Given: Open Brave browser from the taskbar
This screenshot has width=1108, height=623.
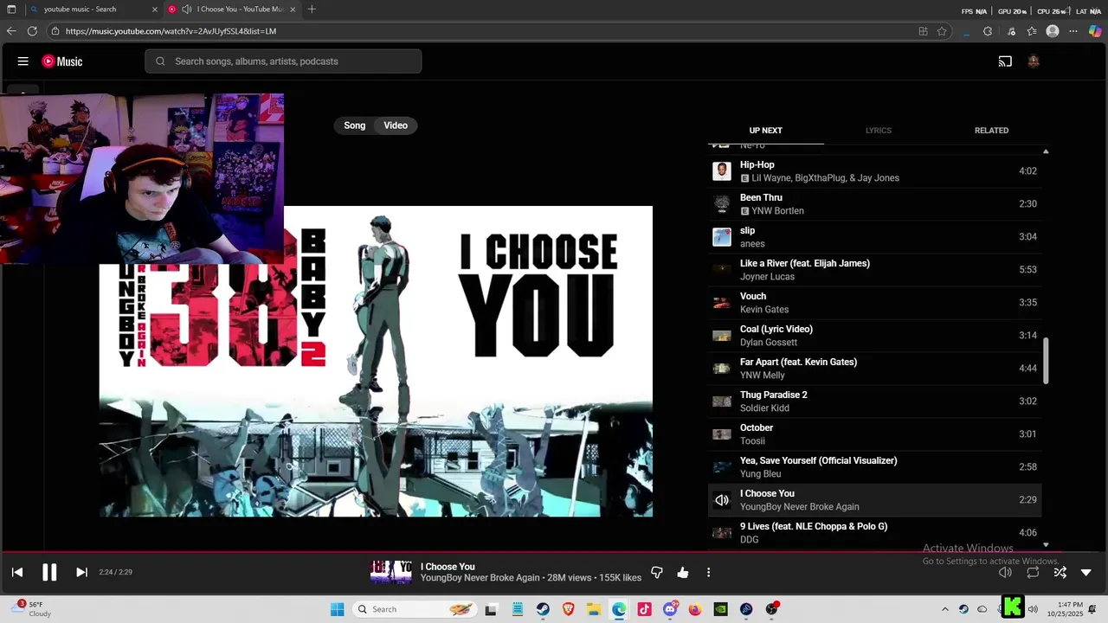Looking at the screenshot, I should [568, 609].
